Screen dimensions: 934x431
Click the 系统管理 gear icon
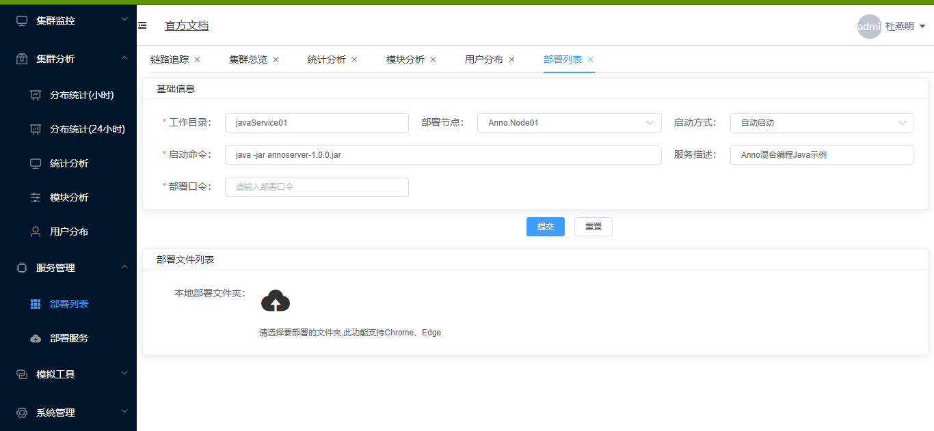click(x=22, y=413)
